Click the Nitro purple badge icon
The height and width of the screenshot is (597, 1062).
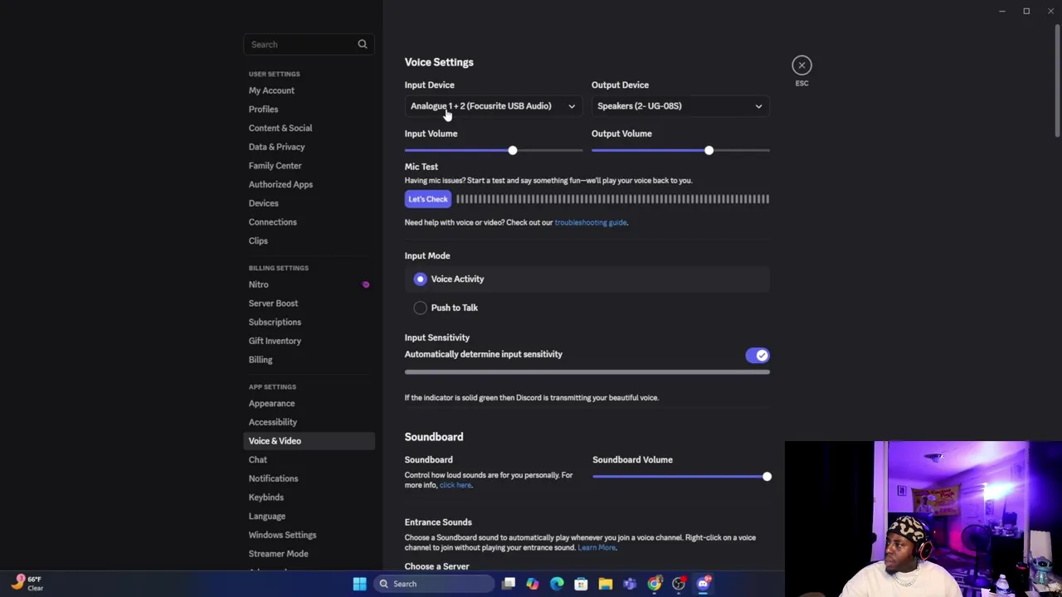click(x=365, y=284)
